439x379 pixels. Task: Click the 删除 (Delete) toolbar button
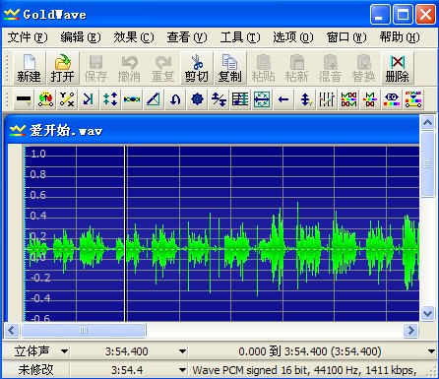coord(398,68)
